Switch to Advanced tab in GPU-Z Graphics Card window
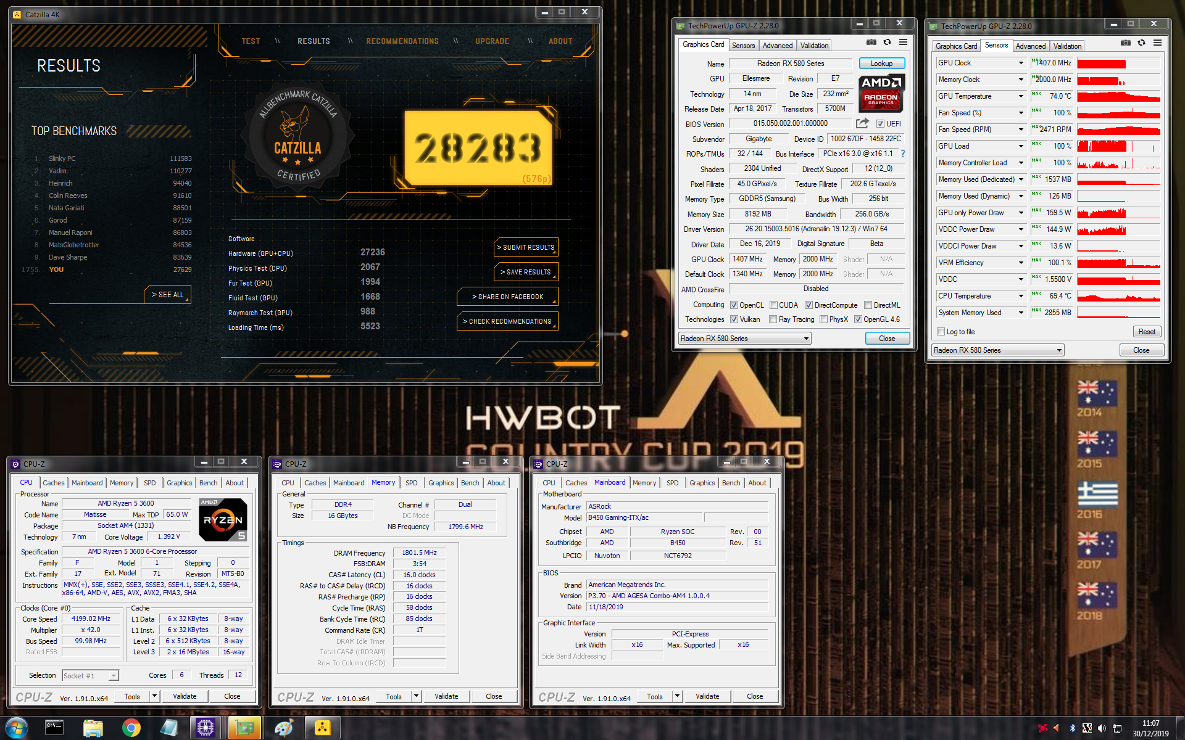The image size is (1185, 740). (777, 46)
